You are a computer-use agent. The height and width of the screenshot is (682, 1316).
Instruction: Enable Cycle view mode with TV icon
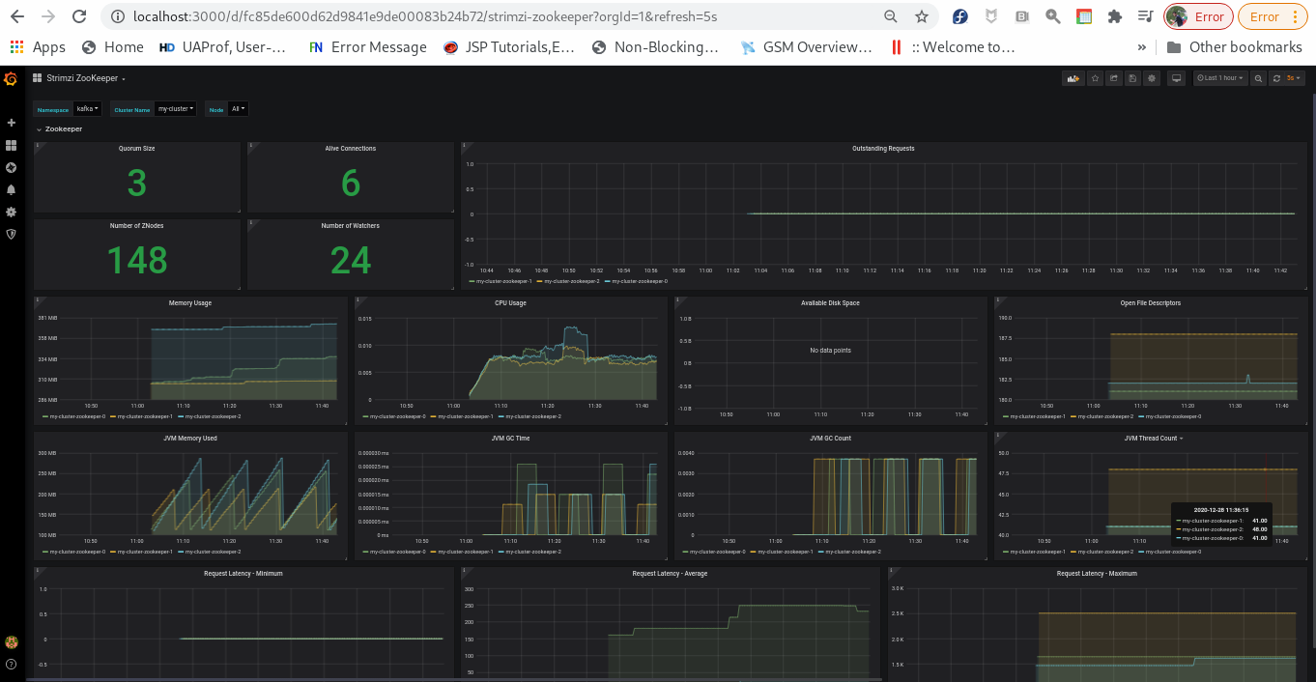tap(1176, 78)
